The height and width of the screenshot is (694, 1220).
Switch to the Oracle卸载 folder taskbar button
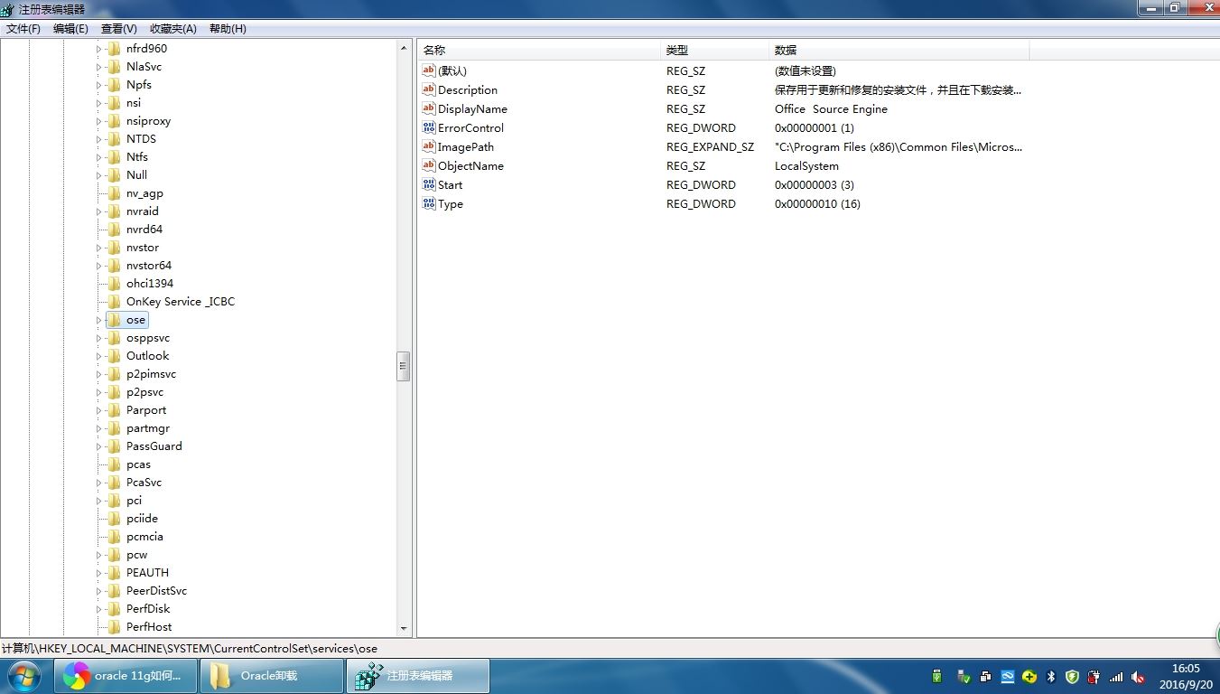pyautogui.click(x=273, y=676)
